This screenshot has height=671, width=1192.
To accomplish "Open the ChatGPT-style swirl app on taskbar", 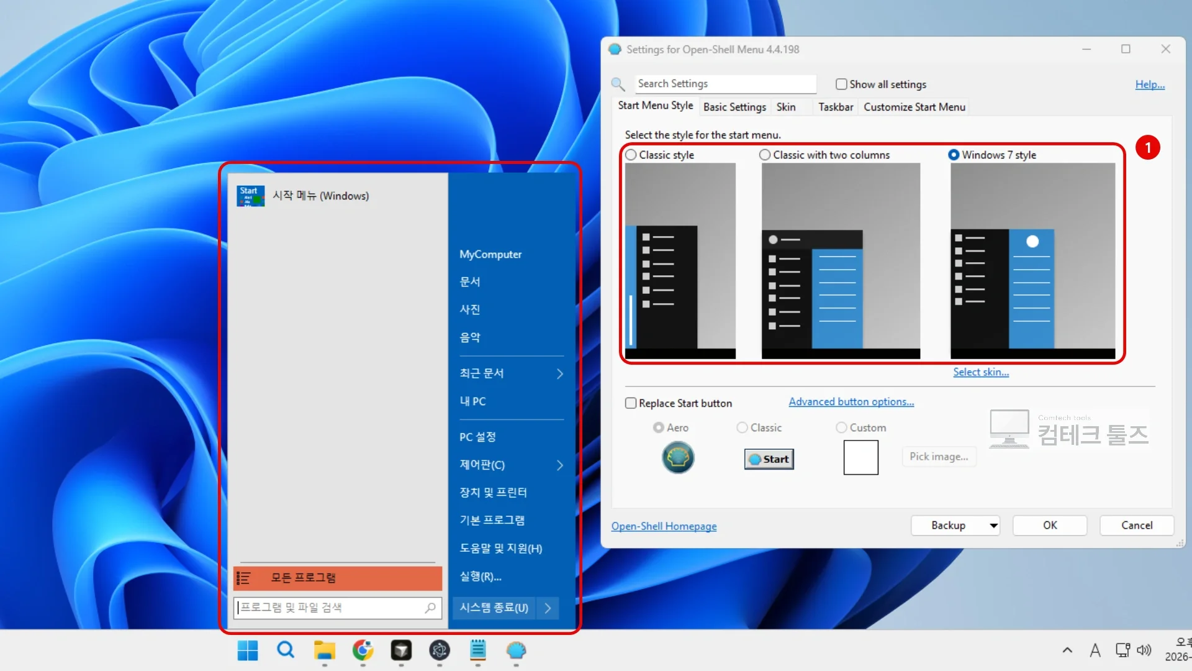I will click(x=440, y=650).
